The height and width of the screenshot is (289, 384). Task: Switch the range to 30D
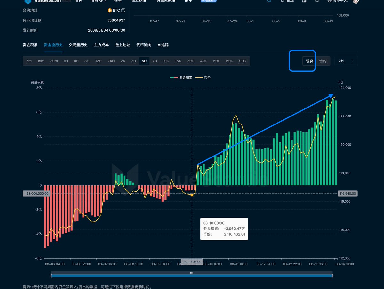pyautogui.click(x=191, y=61)
